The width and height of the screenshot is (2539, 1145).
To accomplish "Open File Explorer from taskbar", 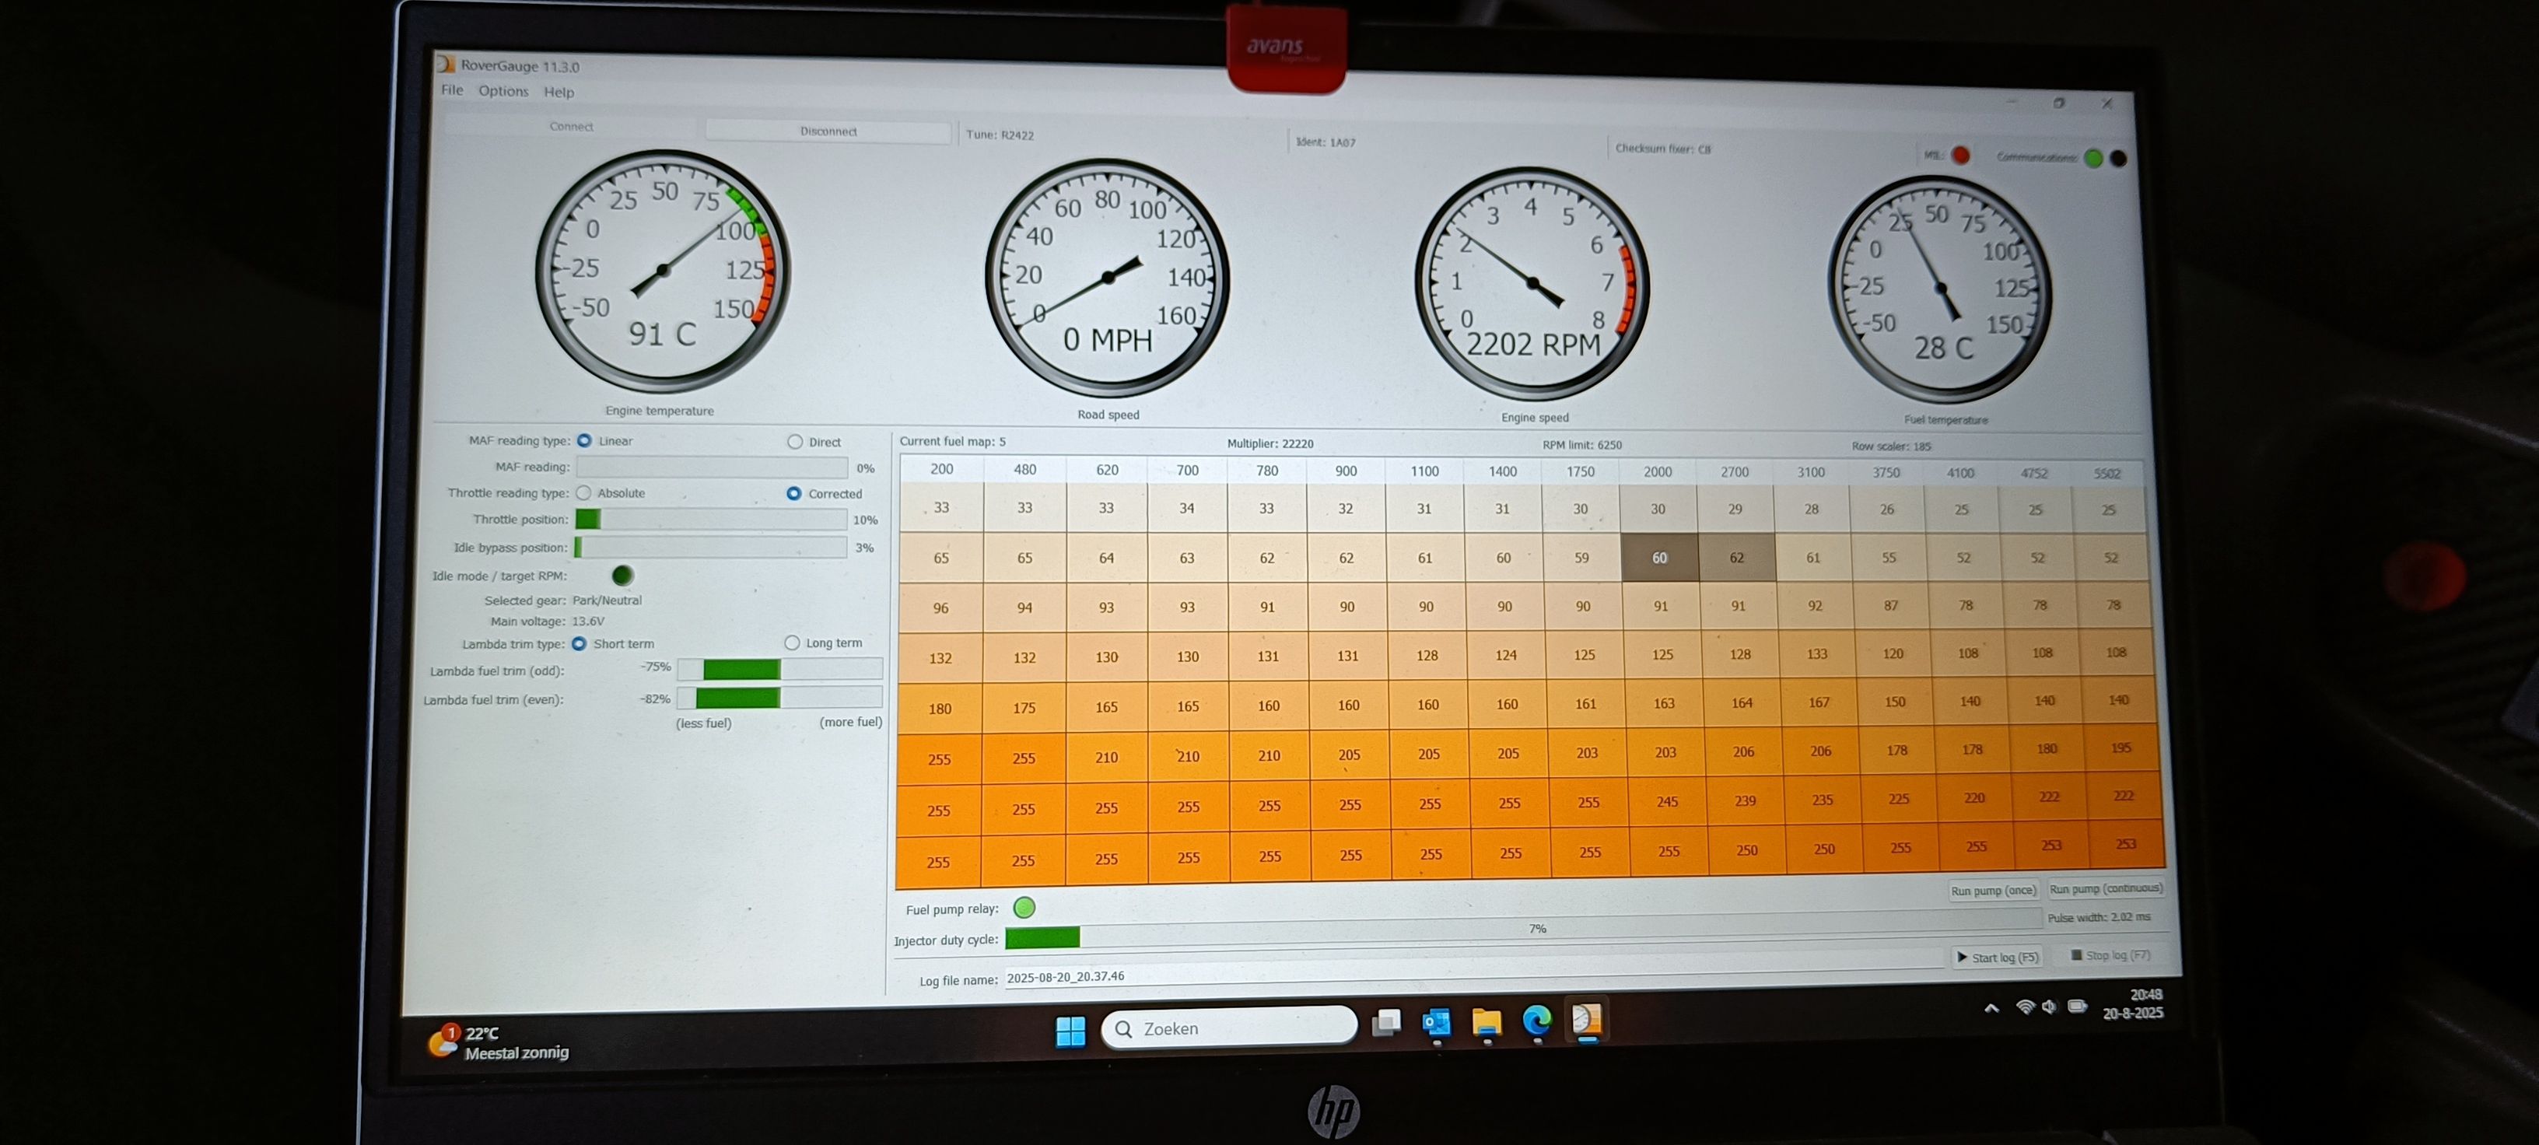I will pos(1487,1023).
